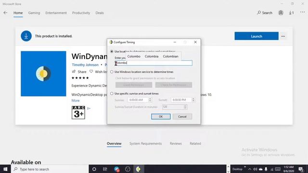Click the five-star rating
The height and width of the screenshot is (173, 308).
pos(80,78)
